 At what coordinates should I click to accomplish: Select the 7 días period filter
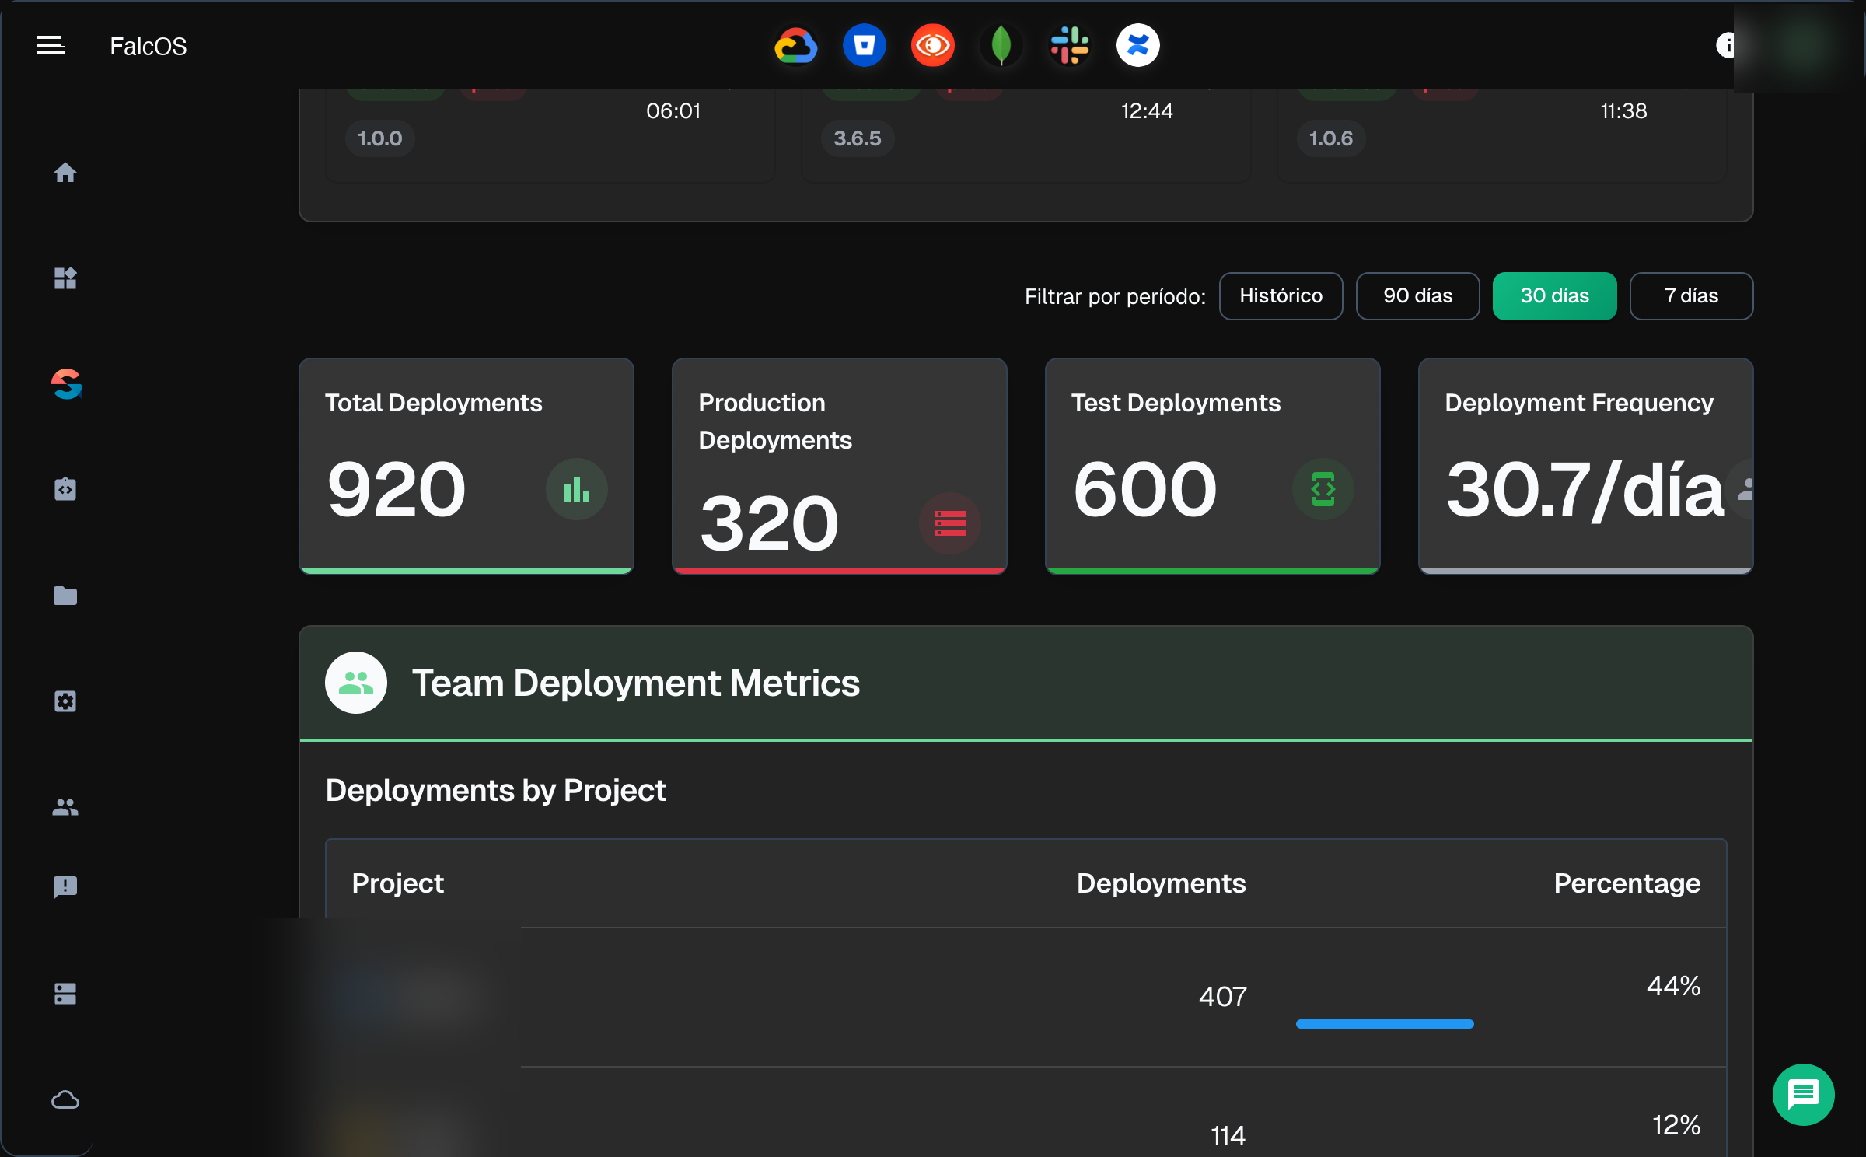tap(1691, 295)
